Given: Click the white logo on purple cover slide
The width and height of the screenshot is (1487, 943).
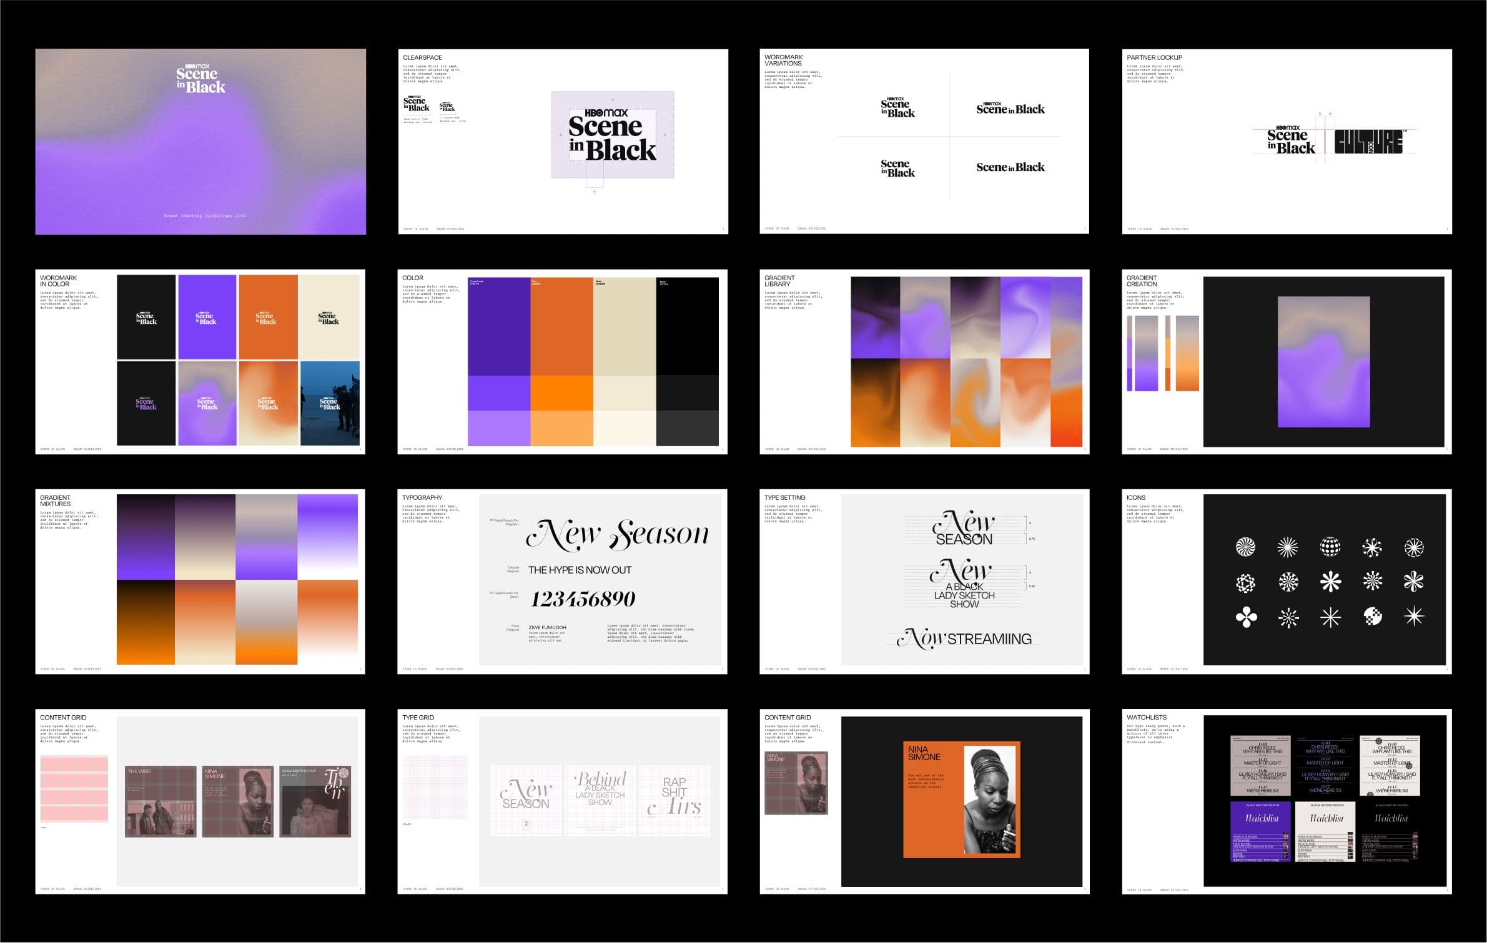Looking at the screenshot, I should pyautogui.click(x=200, y=79).
